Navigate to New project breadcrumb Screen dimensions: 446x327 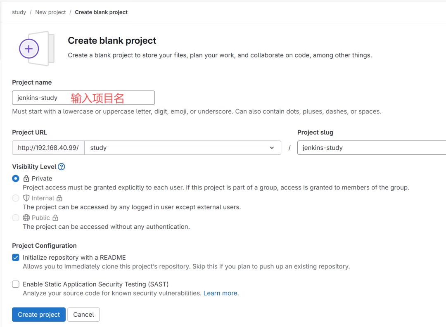[x=50, y=12]
